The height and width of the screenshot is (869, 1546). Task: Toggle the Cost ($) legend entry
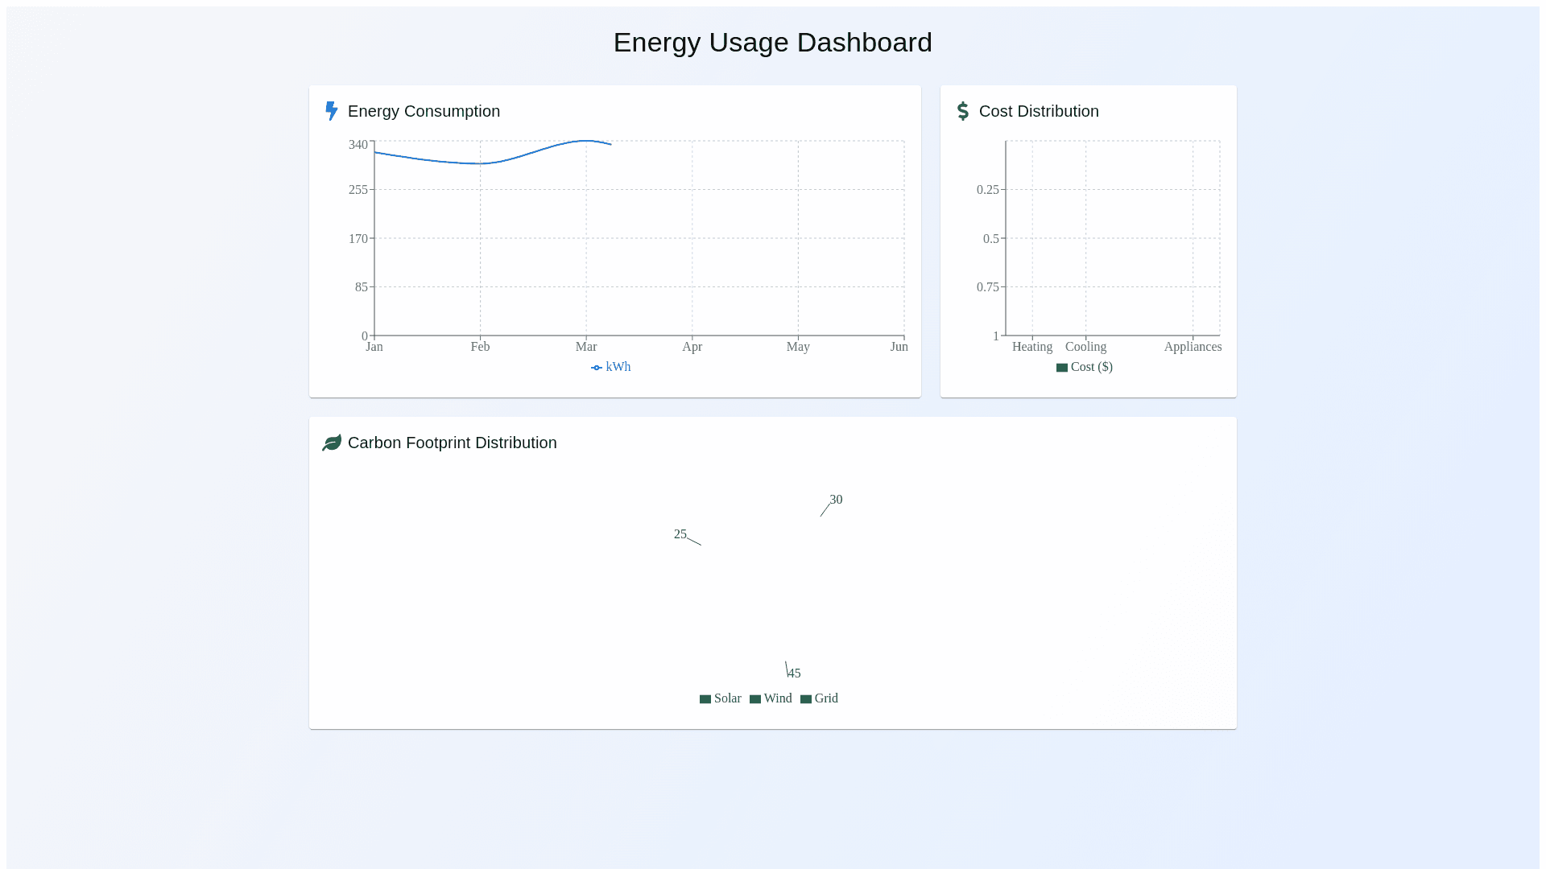[x=1091, y=367]
